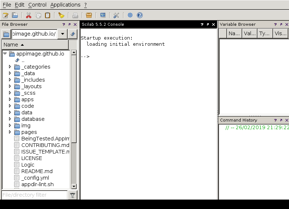
Task: Open Command History help question mark
Action: click(275, 120)
